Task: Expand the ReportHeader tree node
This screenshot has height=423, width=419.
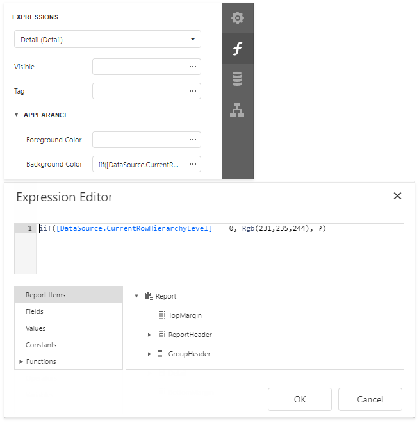Action: pyautogui.click(x=149, y=335)
